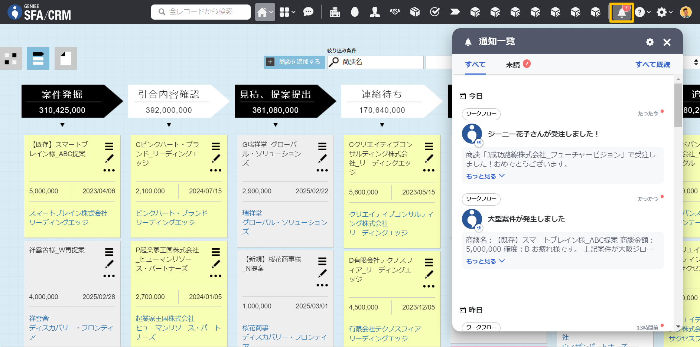Screen dimensions: 700x347
Task: Open the apps grid menu icon
Action: tap(284, 12)
